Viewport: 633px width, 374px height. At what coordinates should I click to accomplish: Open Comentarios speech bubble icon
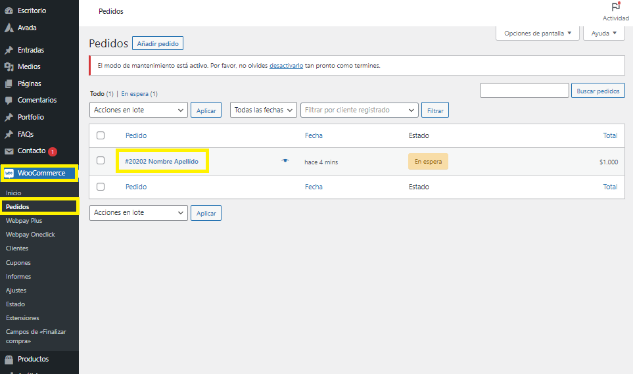(9, 101)
